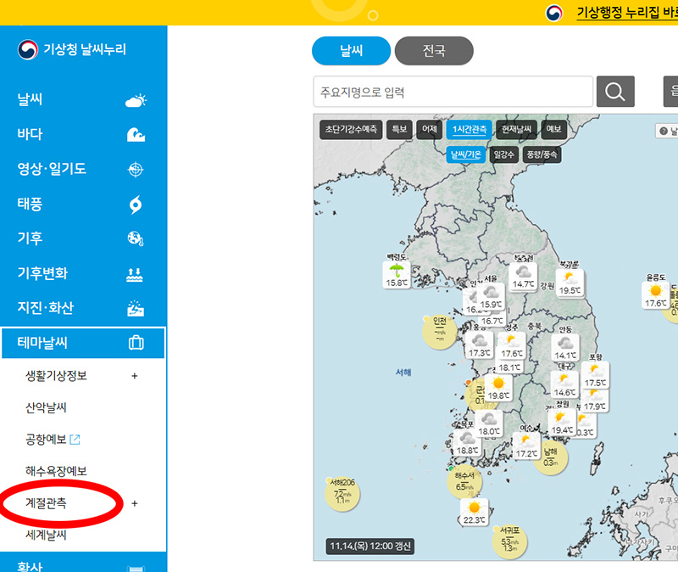Open the 세계날씨 submenu item
Screen dimensions: 678x572
tap(46, 536)
